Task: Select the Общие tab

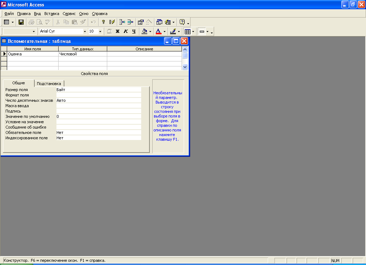Action: pos(19,83)
